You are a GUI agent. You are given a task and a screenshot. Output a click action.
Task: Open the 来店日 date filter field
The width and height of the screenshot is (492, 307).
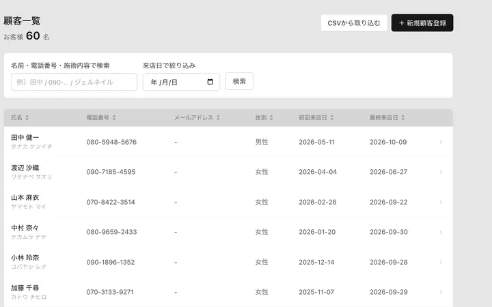(181, 82)
